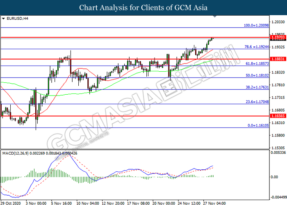
Task: Click the 1.20330 price axis value
Action: (x=278, y=22)
